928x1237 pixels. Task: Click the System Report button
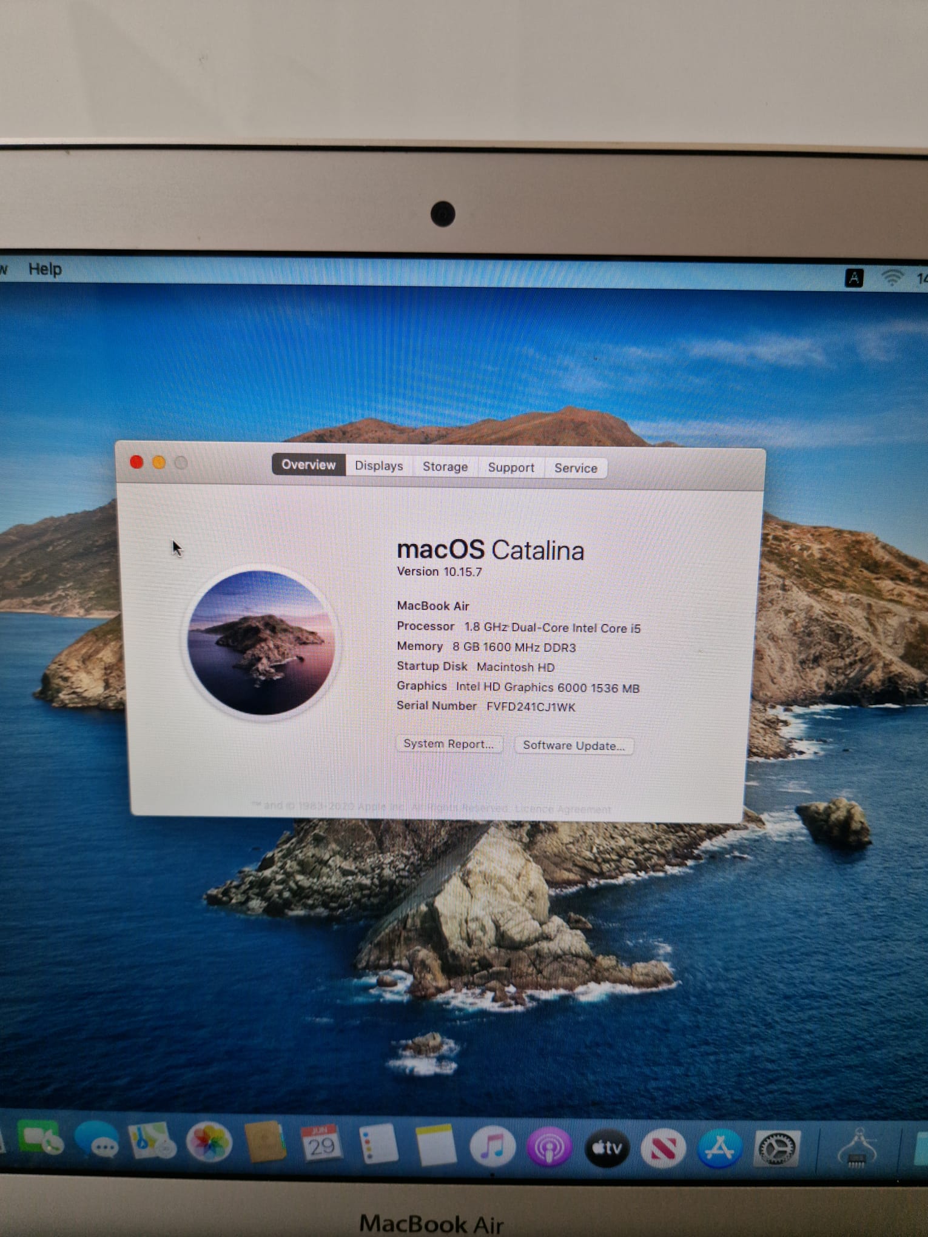pyautogui.click(x=449, y=744)
